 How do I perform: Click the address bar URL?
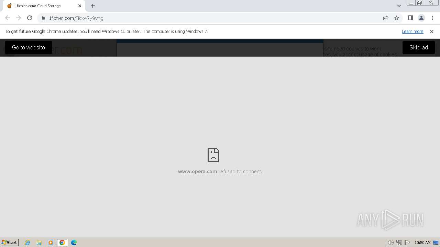pos(76,18)
